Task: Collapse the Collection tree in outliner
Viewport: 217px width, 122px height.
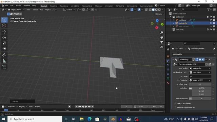Action: 171,17
